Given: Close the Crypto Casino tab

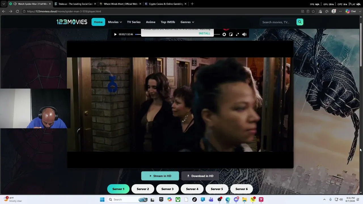Looking at the screenshot, I should click(x=185, y=4).
